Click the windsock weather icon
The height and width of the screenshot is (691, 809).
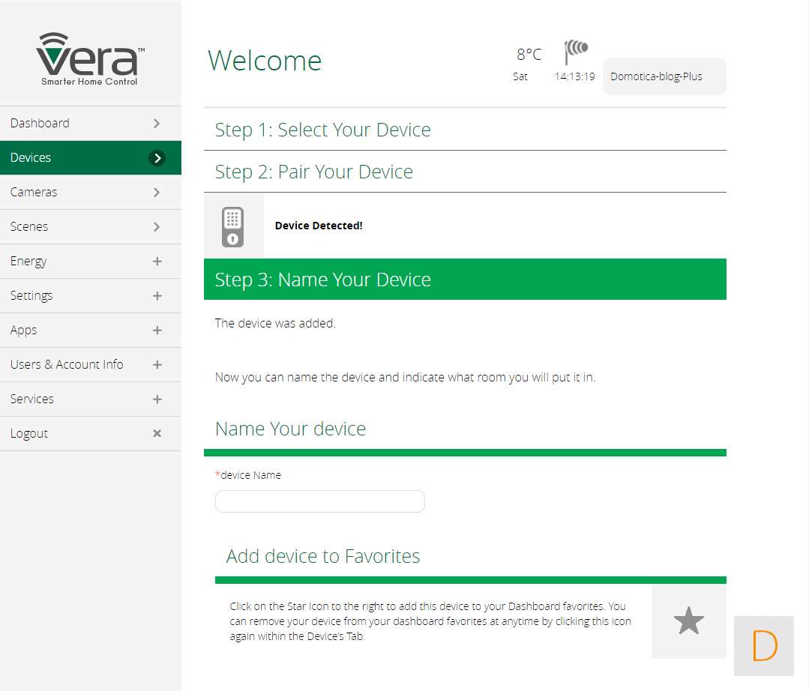(x=576, y=52)
